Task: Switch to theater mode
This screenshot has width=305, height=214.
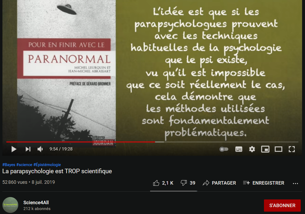Action: (278, 149)
